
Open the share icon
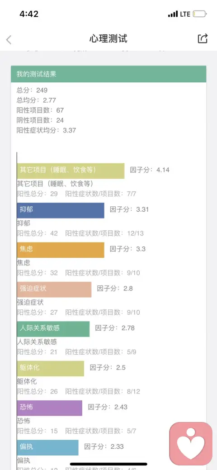pyautogui.click(x=203, y=38)
